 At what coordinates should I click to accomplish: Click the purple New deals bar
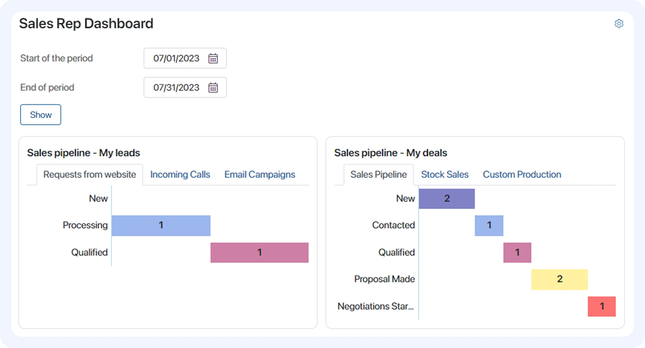[447, 199]
